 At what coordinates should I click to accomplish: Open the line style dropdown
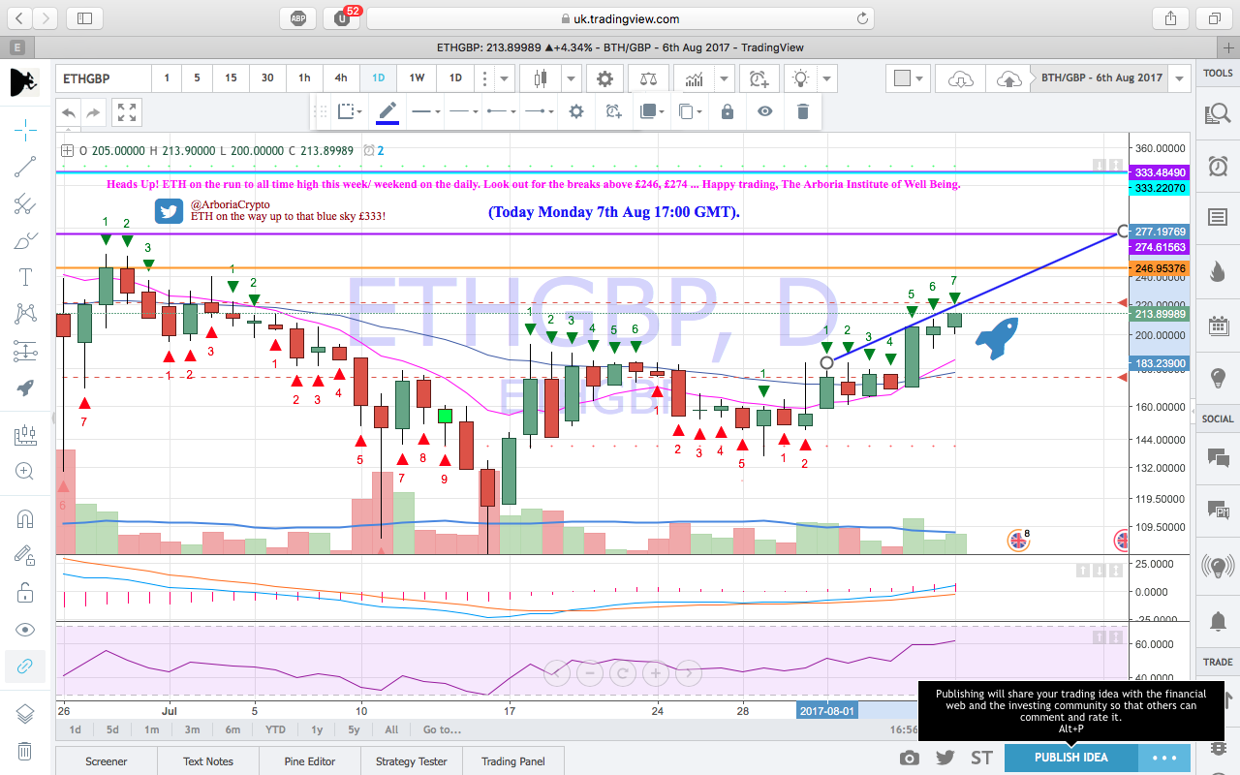pyautogui.click(x=464, y=111)
